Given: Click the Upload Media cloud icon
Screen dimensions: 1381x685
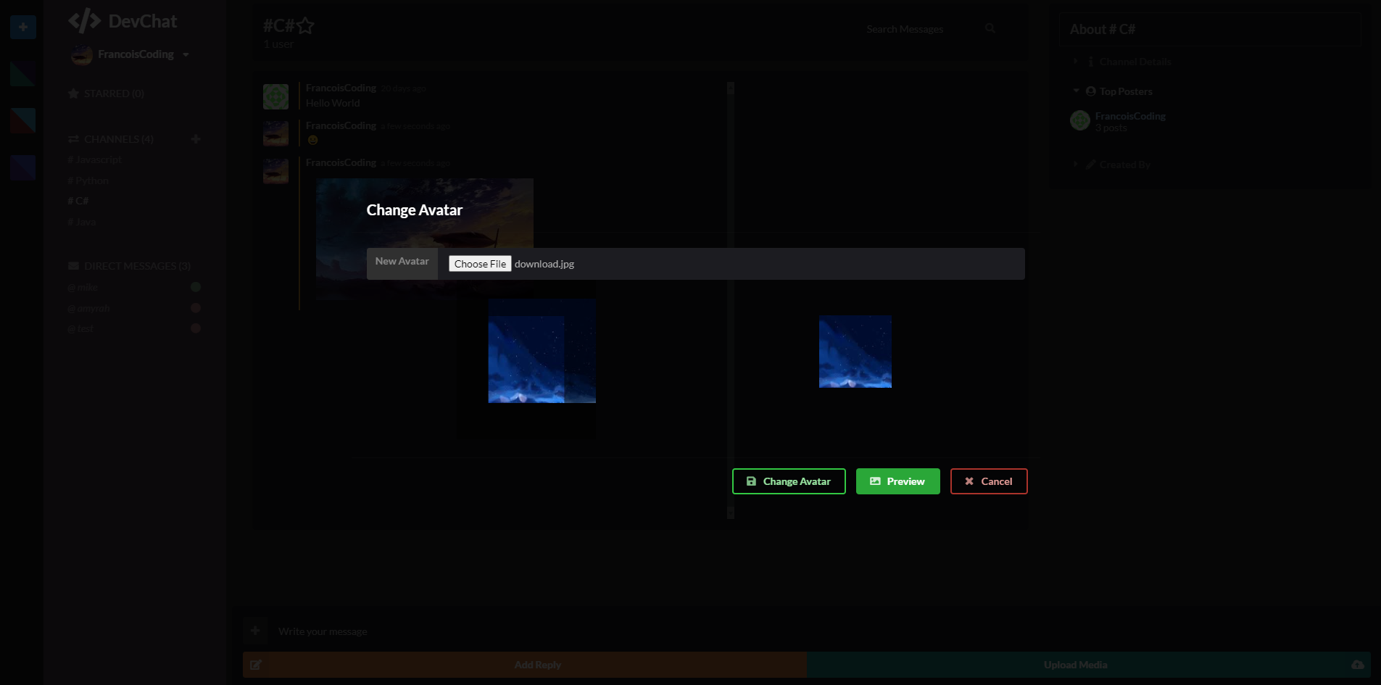Looking at the screenshot, I should tap(1358, 665).
